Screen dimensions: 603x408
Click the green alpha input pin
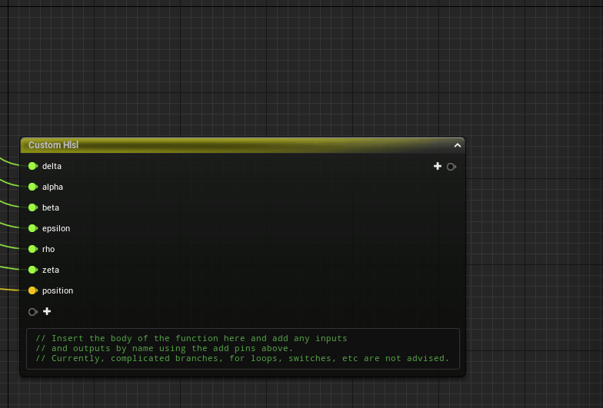point(32,187)
